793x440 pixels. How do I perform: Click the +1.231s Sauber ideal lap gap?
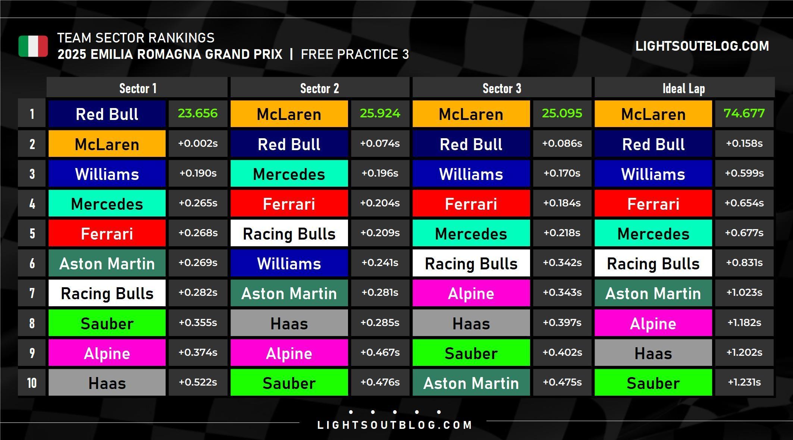744,383
